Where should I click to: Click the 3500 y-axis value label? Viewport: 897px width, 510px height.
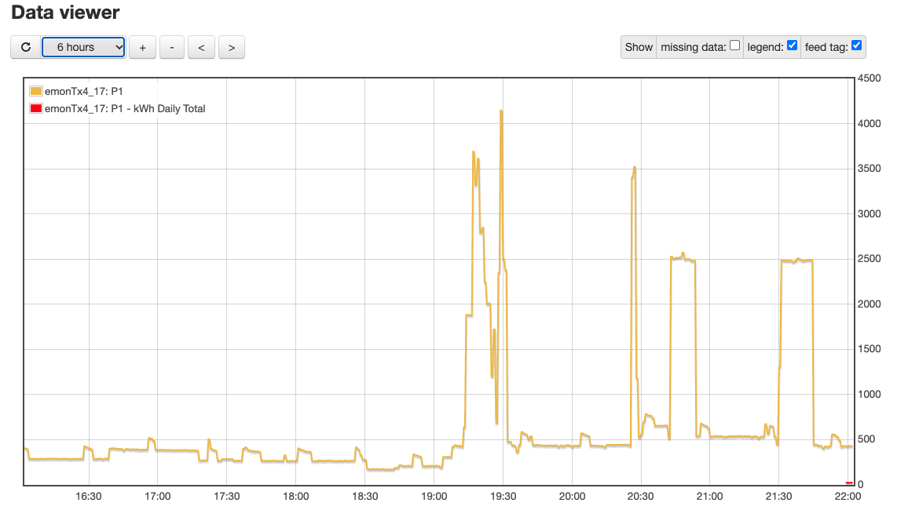tap(869, 169)
